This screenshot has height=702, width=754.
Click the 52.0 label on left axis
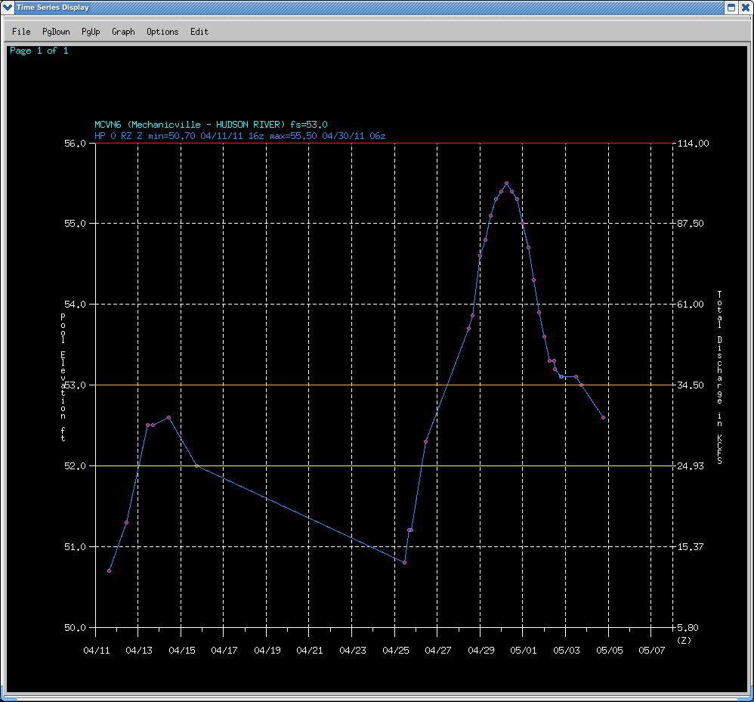[75, 466]
